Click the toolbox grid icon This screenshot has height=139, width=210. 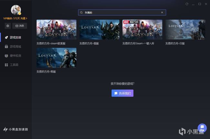click(6, 65)
